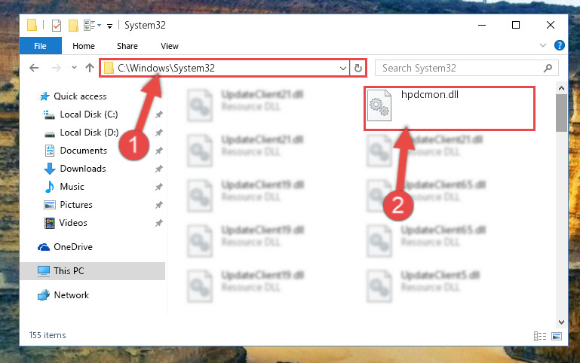Open the File menu
580x363 pixels.
coord(40,46)
